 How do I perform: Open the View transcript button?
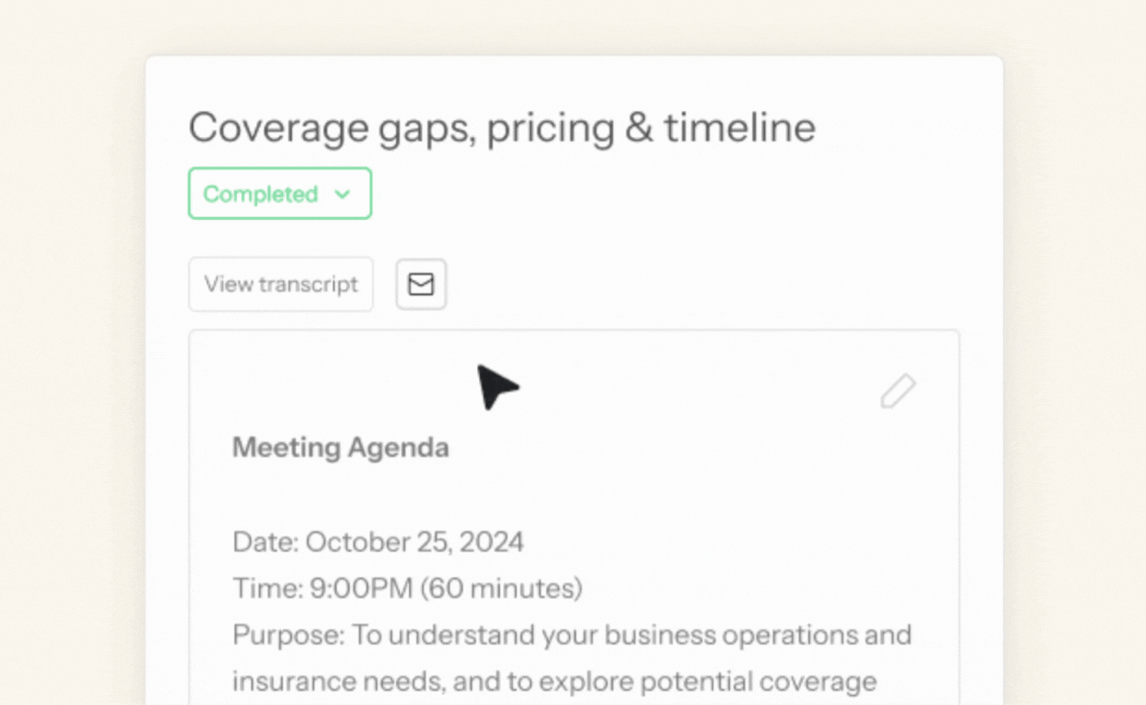(281, 284)
